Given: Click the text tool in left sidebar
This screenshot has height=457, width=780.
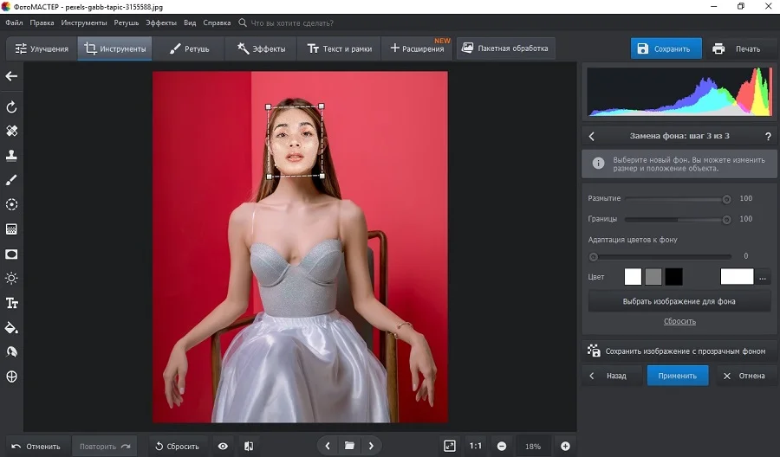Looking at the screenshot, I should coord(11,303).
